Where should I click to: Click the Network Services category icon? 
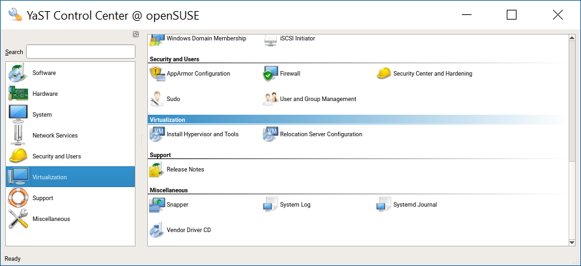click(x=18, y=135)
